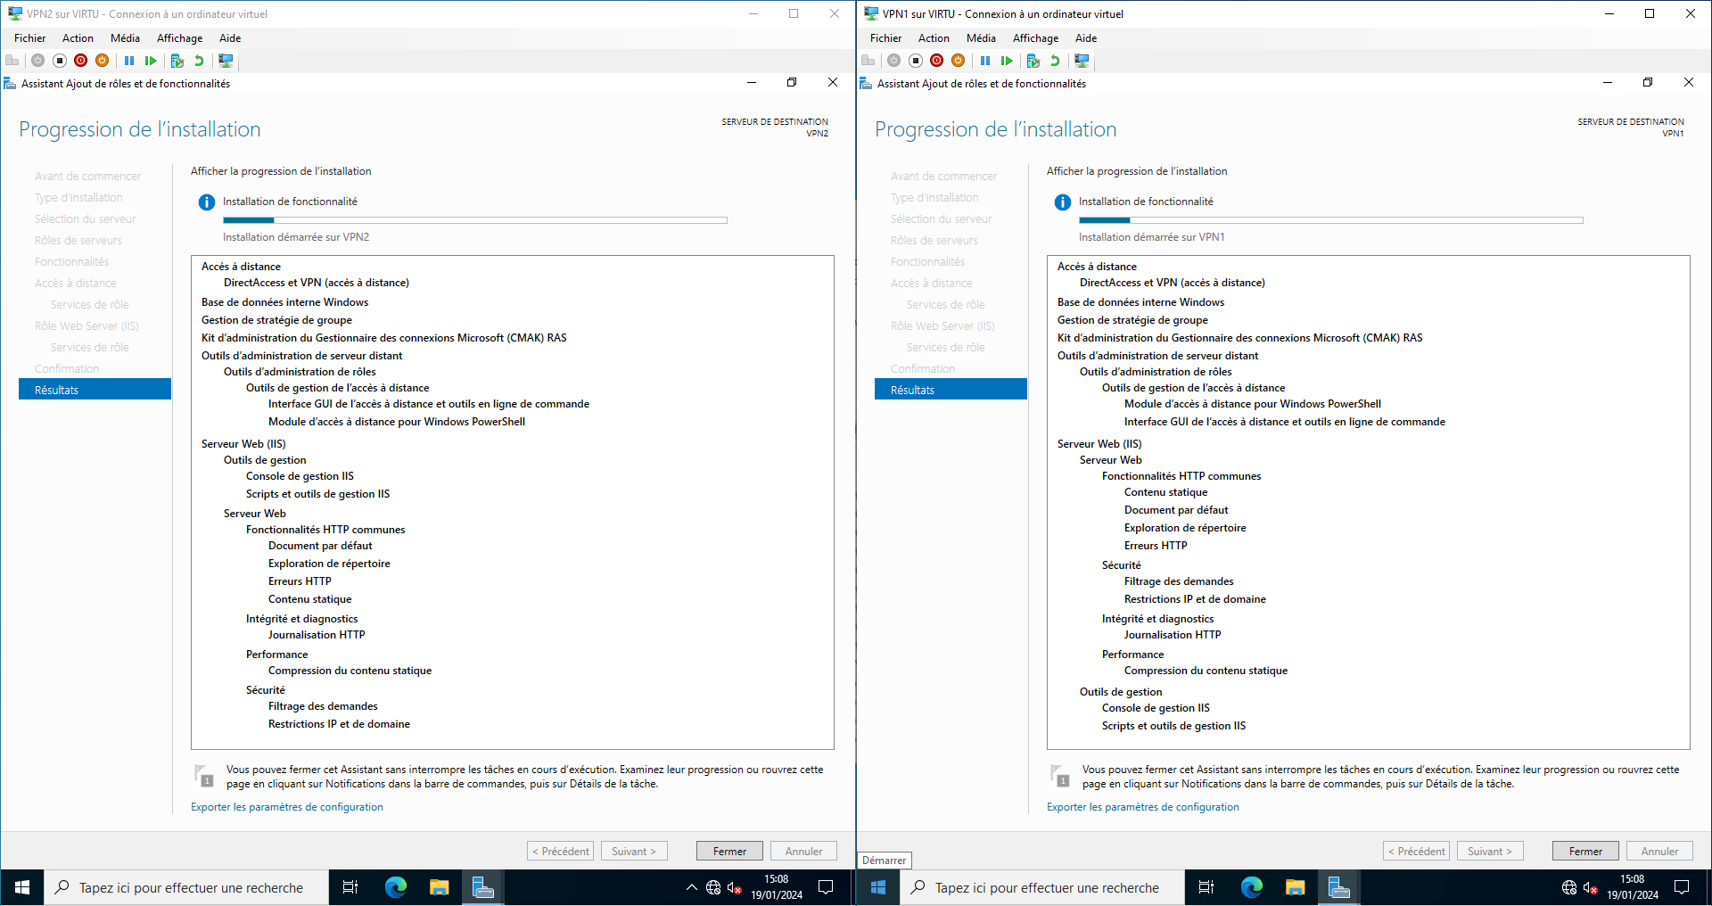
Task: Click the Revert arrow icon in VPN2 toolbar
Action: pyautogui.click(x=199, y=61)
